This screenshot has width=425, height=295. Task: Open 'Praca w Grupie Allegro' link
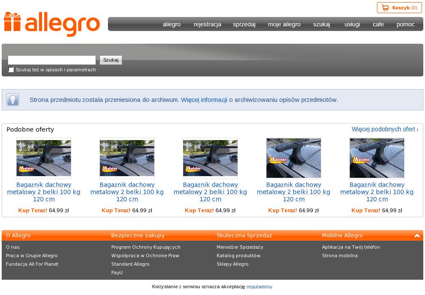[x=32, y=256]
